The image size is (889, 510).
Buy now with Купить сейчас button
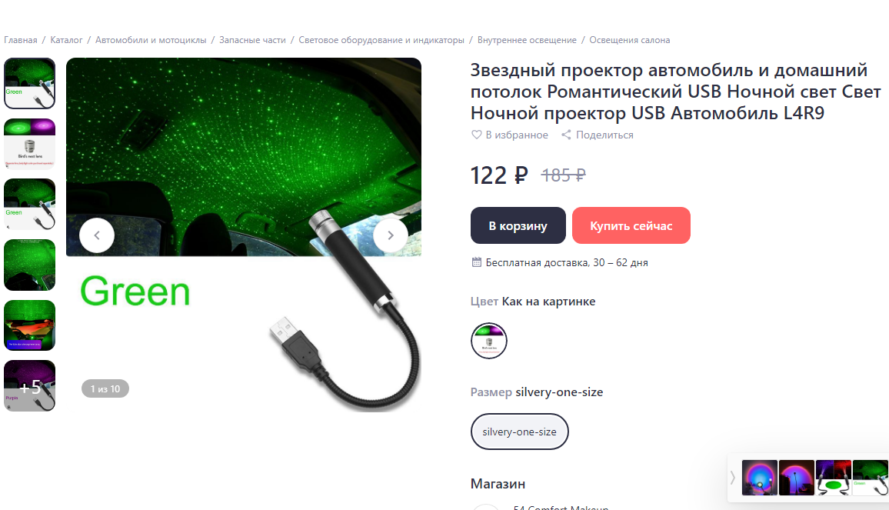point(631,226)
